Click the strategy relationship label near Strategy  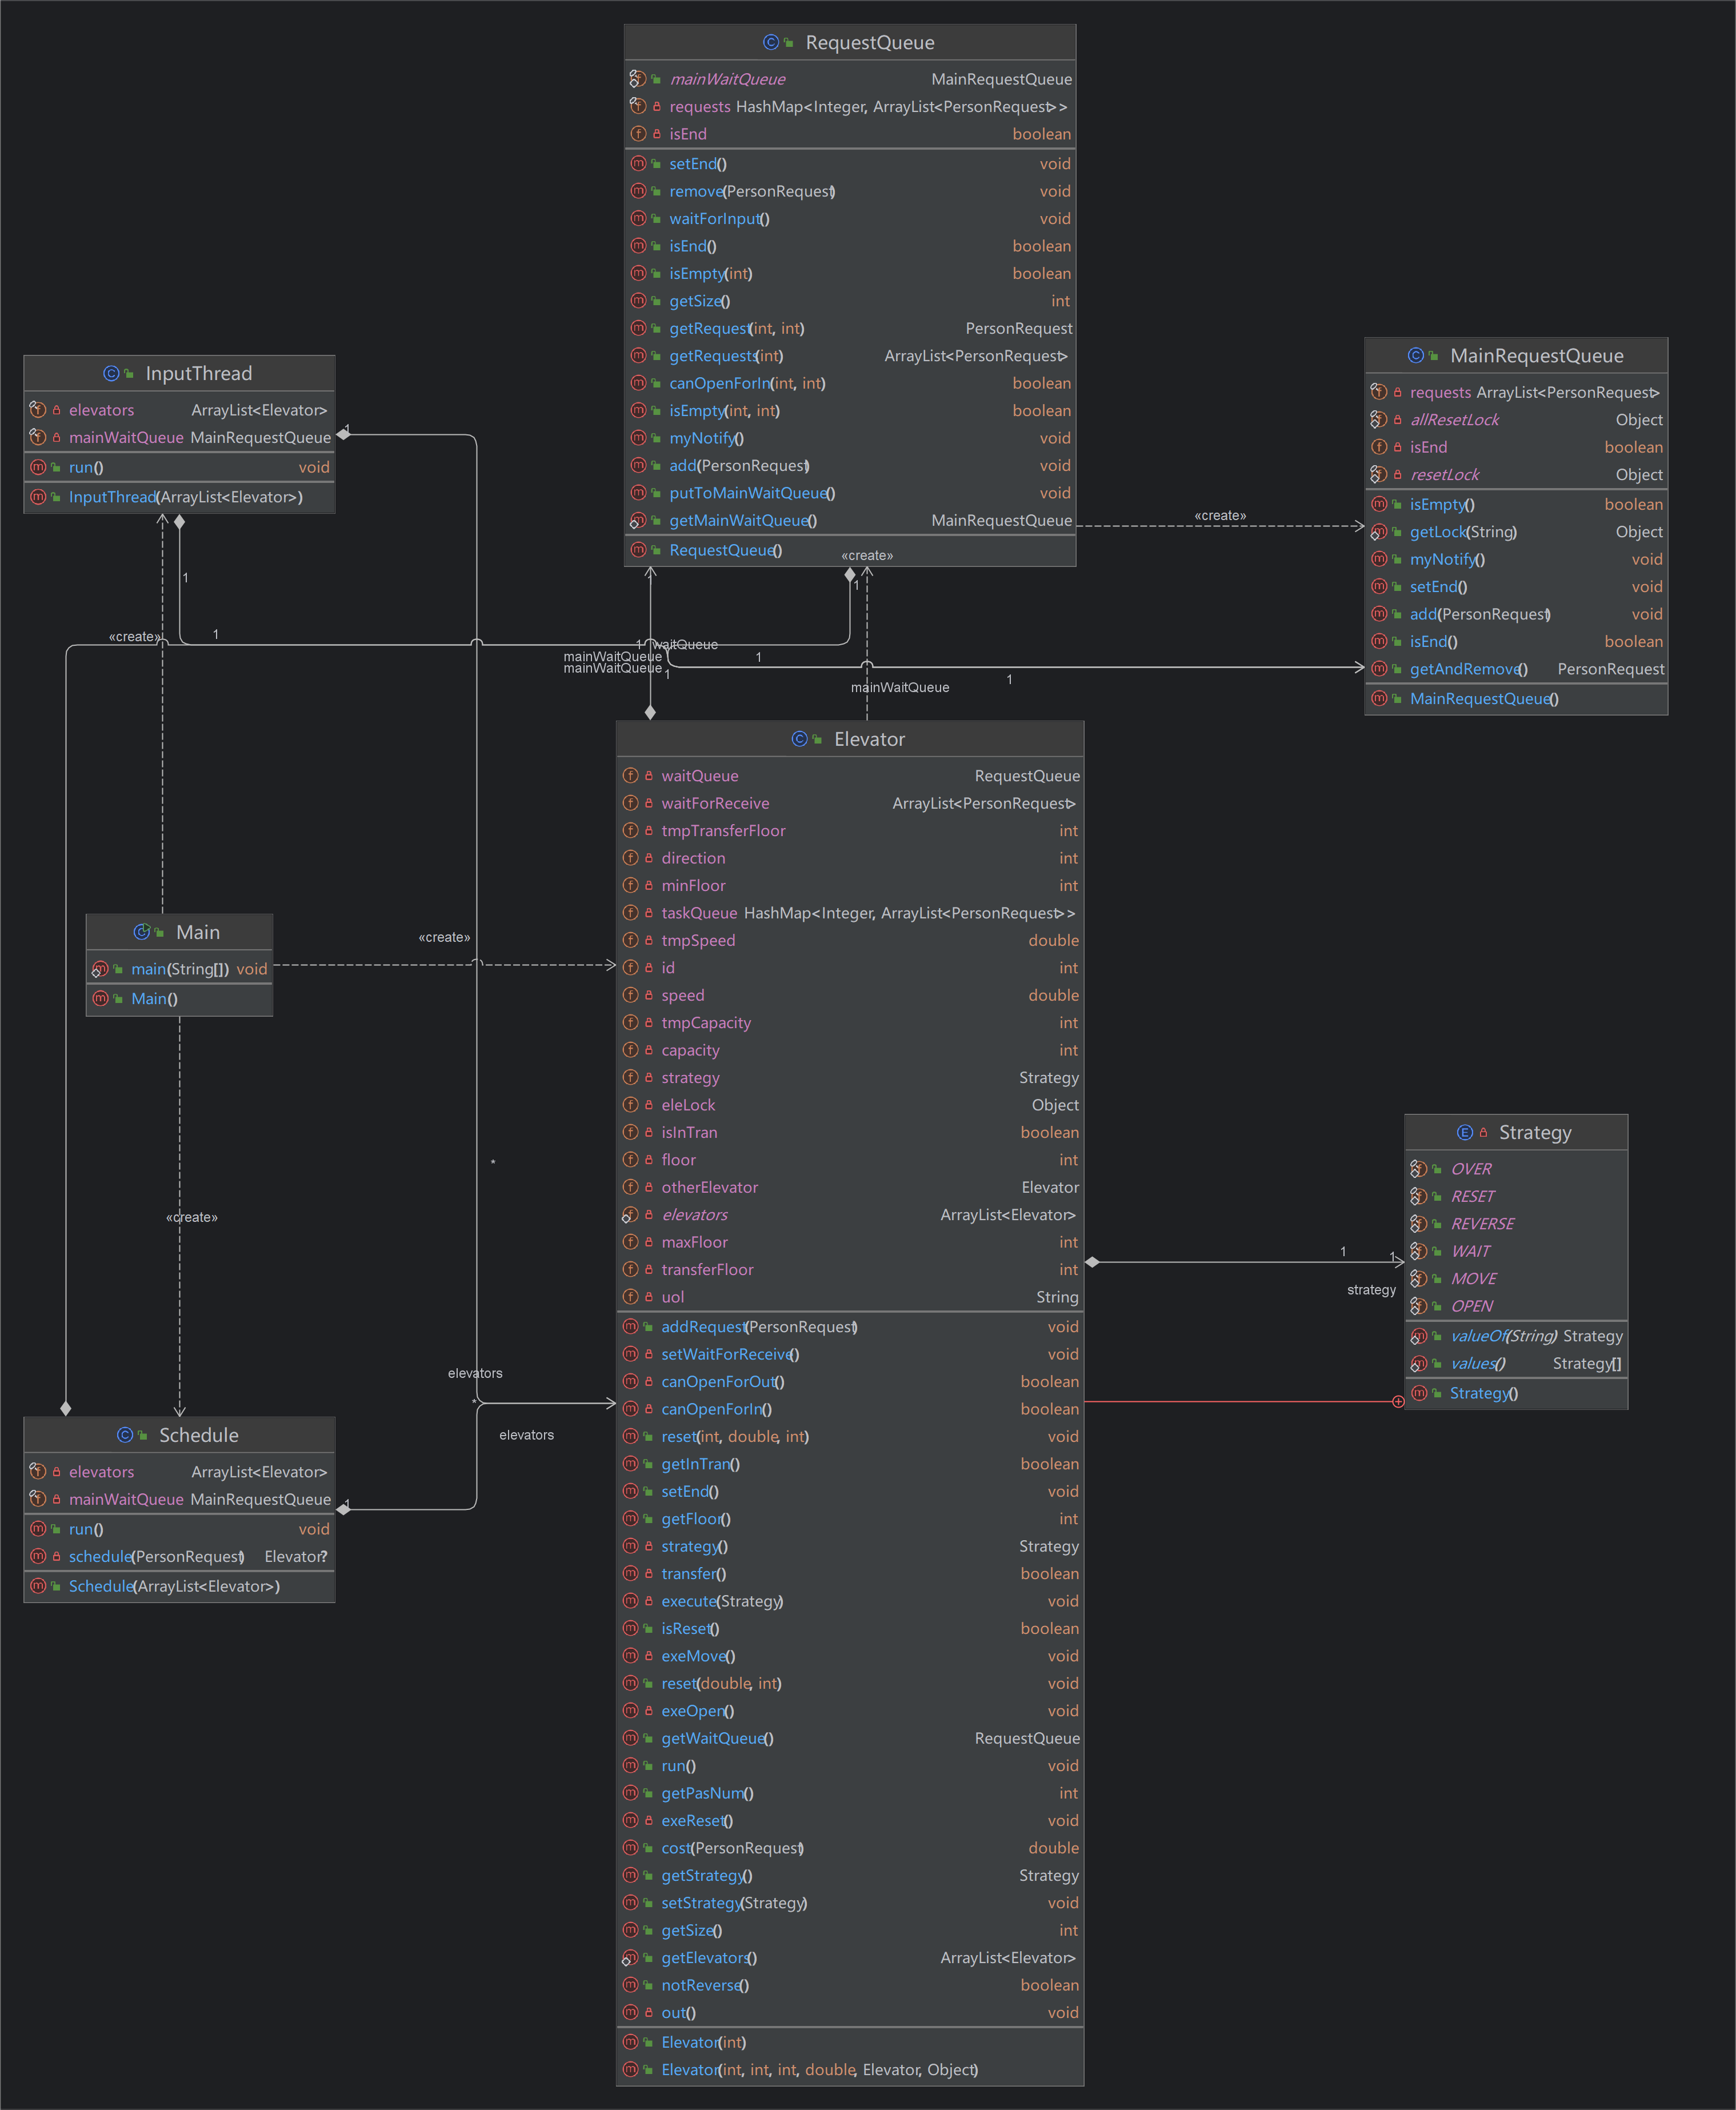pos(1371,1290)
